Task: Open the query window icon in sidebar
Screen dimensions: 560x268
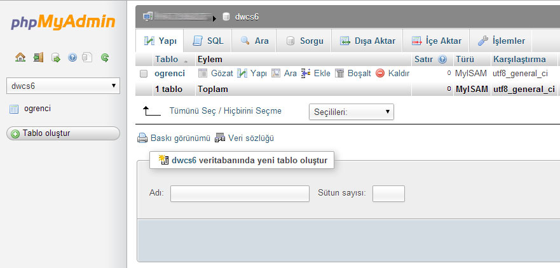Action: [56, 57]
